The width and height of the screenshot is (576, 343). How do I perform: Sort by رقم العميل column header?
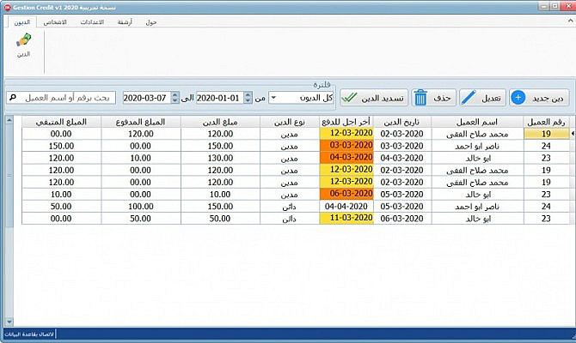546,122
